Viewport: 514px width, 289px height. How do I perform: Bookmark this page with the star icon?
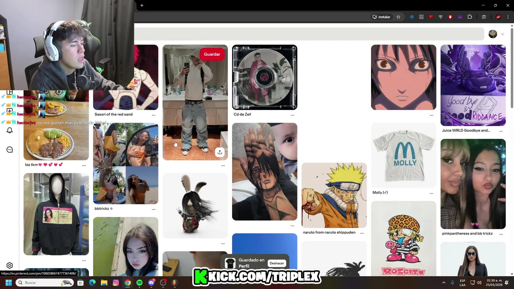coord(398,17)
